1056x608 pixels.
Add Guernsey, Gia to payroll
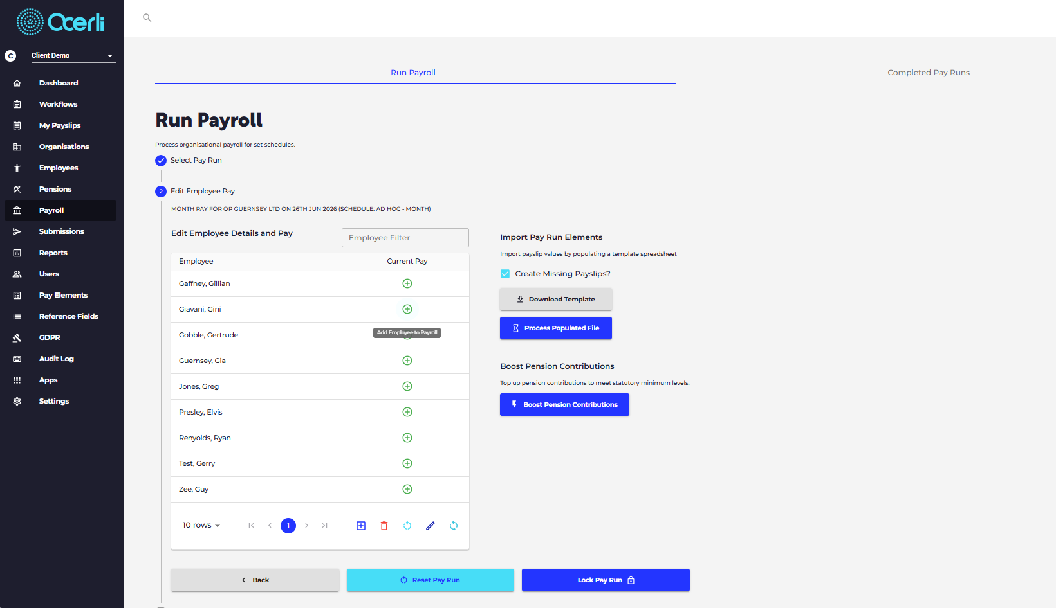point(407,361)
